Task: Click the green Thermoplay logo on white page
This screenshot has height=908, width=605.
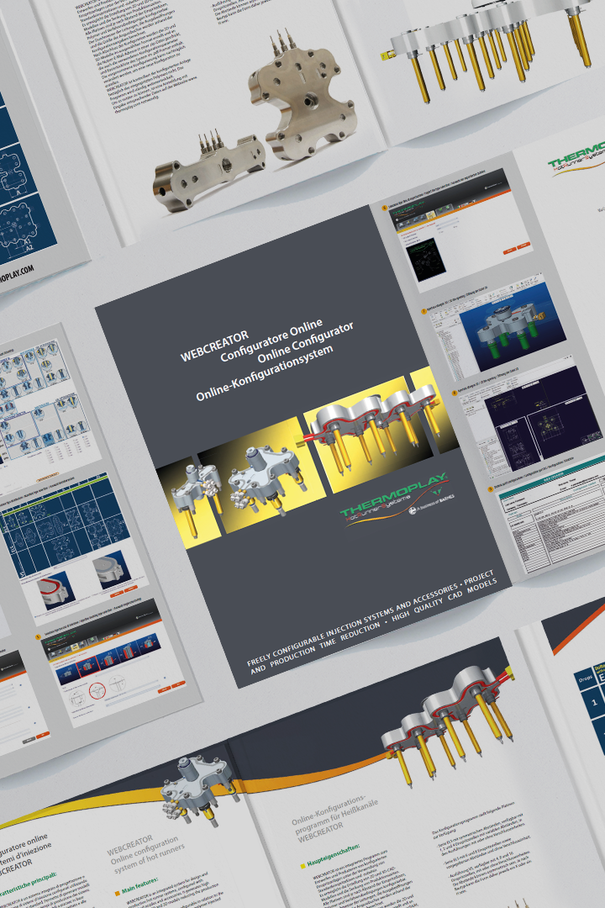Action: point(576,157)
